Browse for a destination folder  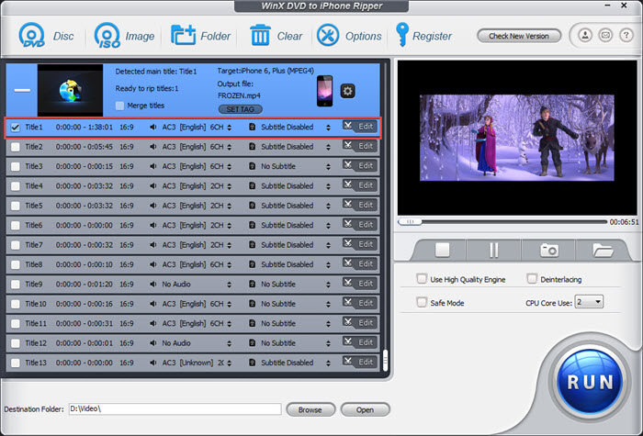tap(310, 409)
